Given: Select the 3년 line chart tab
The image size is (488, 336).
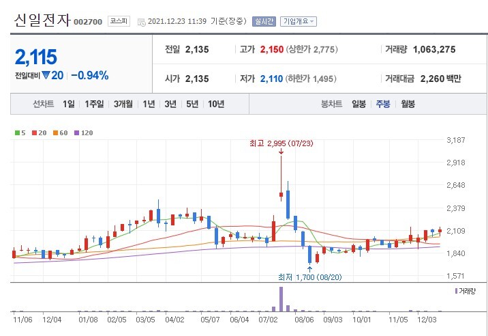Looking at the screenshot, I should click(170, 104).
